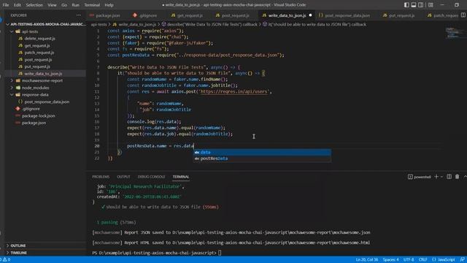
Task: Open the DEBUG CONSOLE panel tab
Action: (151, 177)
